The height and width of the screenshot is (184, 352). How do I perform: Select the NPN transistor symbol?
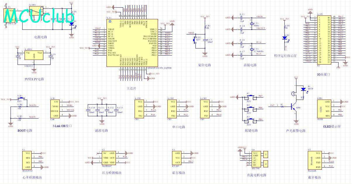pos(294,107)
